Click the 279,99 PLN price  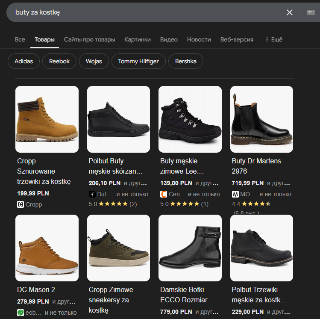(33, 301)
